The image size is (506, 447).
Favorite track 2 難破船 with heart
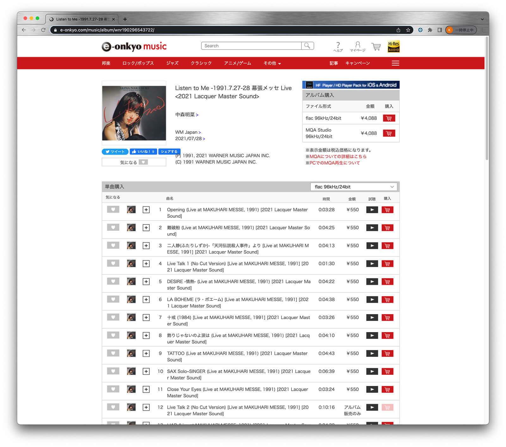(113, 227)
